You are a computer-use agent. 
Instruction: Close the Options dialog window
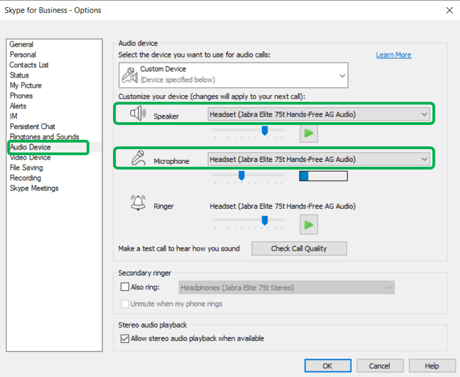click(x=448, y=10)
